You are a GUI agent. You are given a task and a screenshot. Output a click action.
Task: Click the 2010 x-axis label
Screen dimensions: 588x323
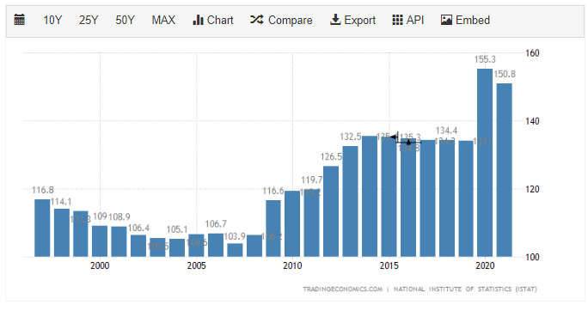292,265
